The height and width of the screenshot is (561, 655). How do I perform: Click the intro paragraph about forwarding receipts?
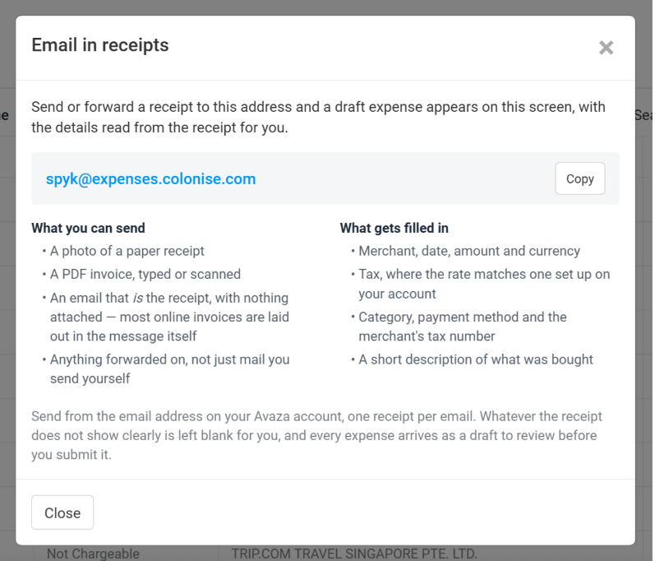click(318, 117)
